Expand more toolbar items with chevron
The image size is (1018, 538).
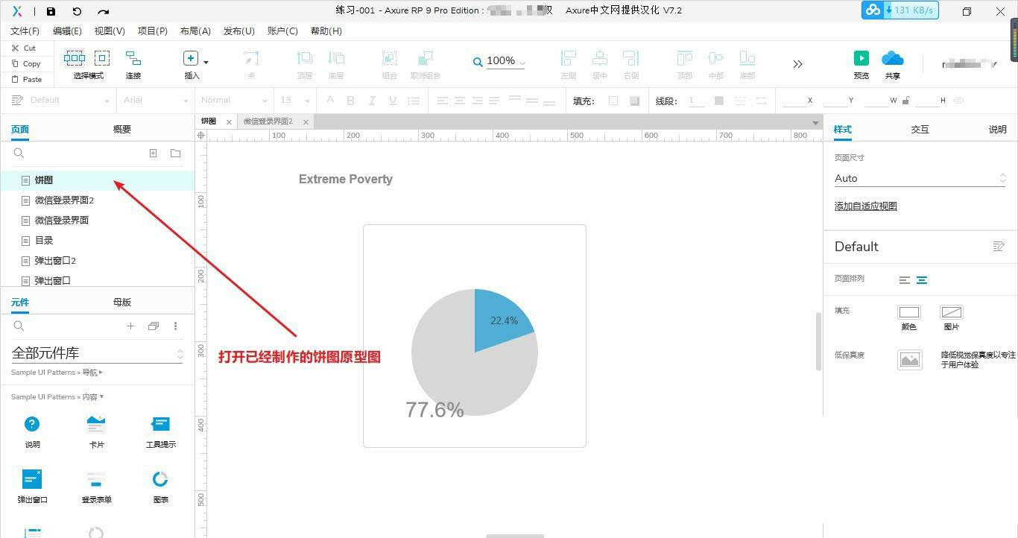[797, 64]
